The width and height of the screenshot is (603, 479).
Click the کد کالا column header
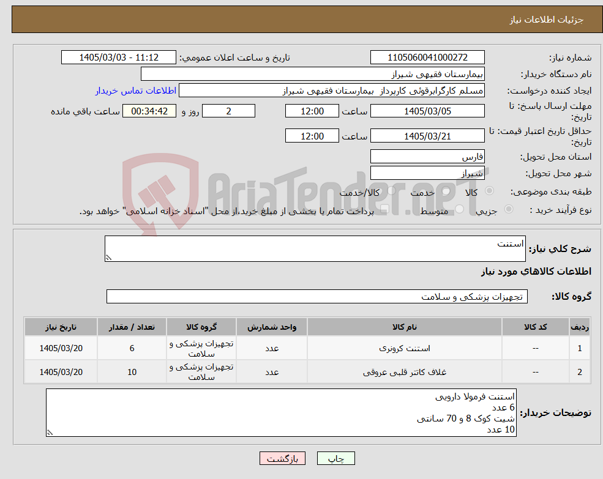click(x=535, y=327)
